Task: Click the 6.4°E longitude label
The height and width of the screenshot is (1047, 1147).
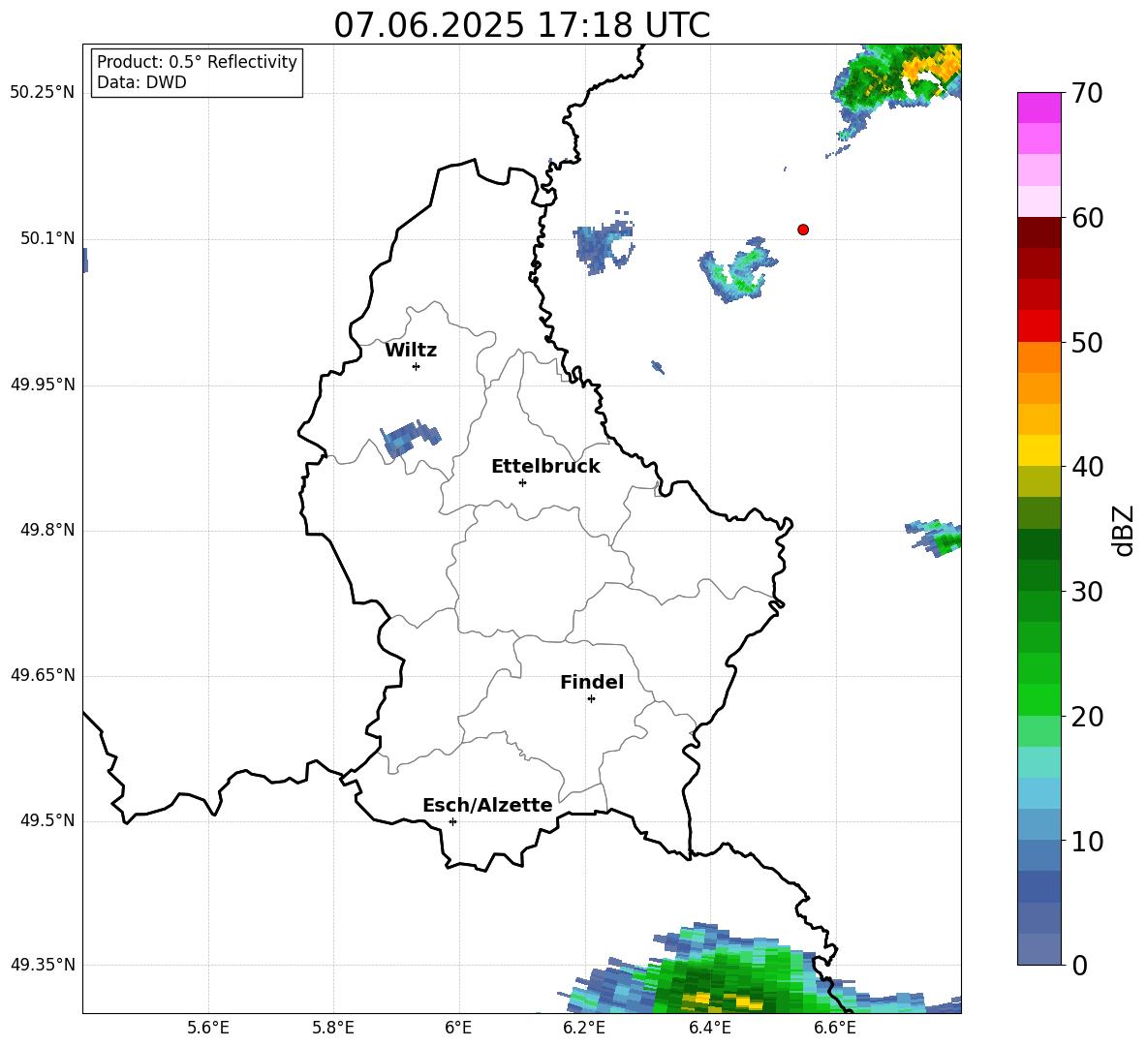Action: (x=709, y=1028)
